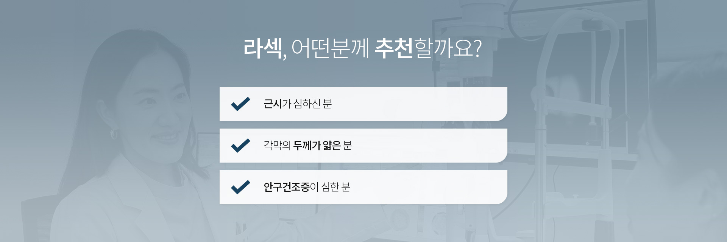
Task: Click the bold word 추천 in heading
Action: pos(393,48)
